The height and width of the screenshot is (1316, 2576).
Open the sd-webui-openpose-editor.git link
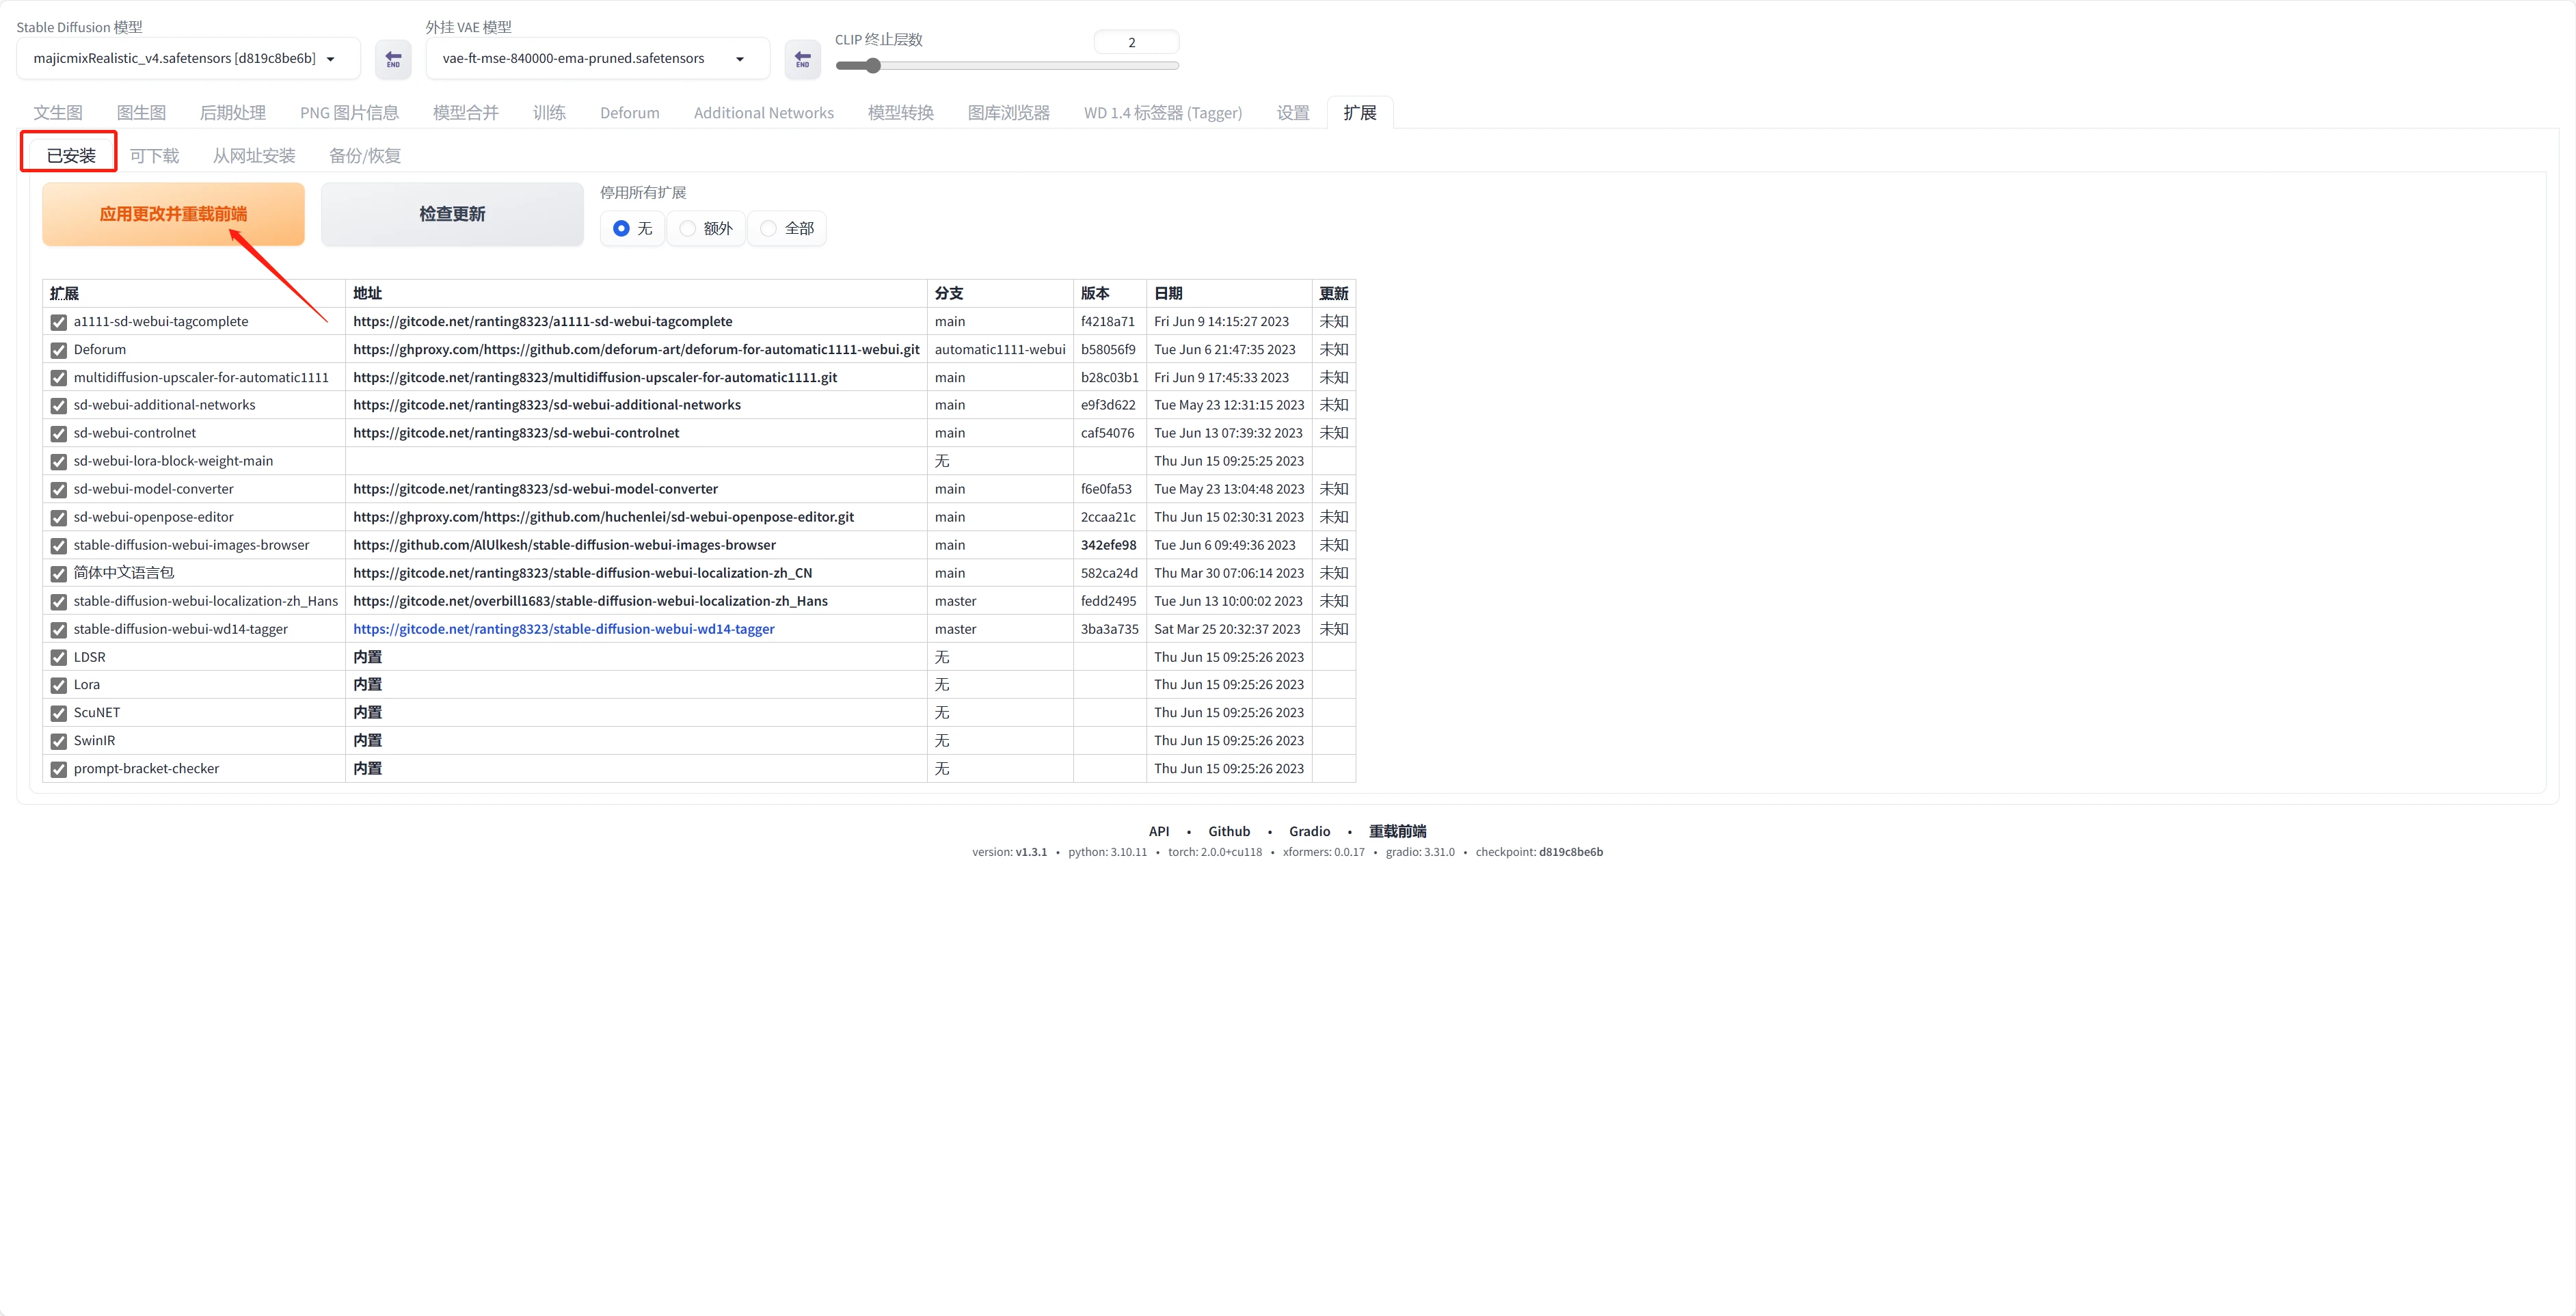point(604,517)
